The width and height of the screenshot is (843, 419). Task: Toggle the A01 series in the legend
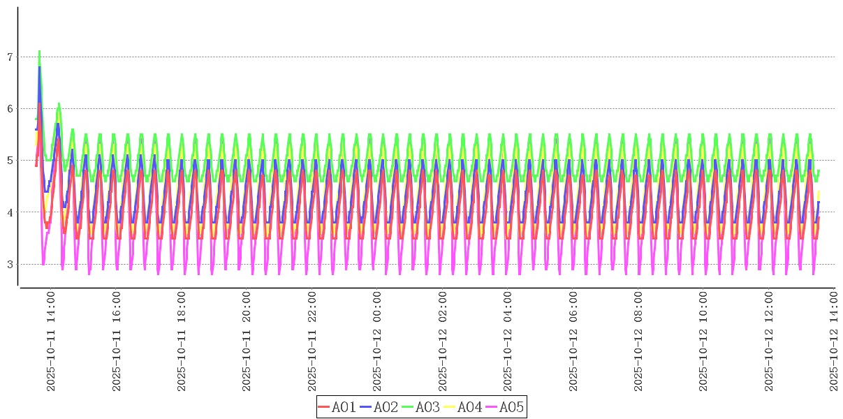pyautogui.click(x=344, y=407)
